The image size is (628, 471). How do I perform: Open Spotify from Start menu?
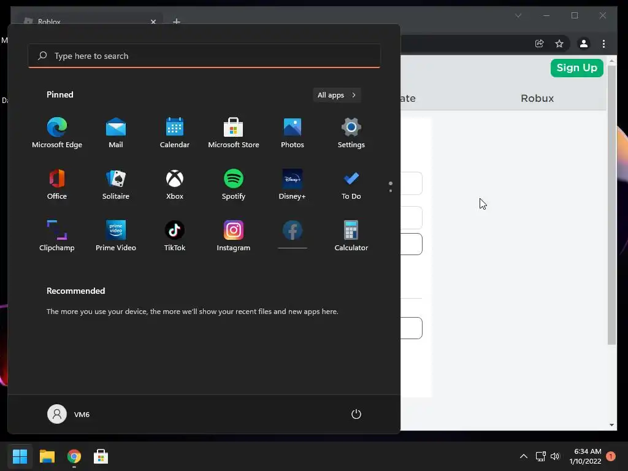(234, 185)
